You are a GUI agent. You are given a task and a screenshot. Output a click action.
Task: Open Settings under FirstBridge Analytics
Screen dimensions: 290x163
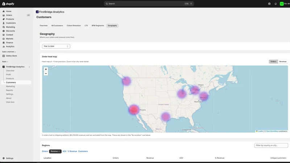(9, 94)
